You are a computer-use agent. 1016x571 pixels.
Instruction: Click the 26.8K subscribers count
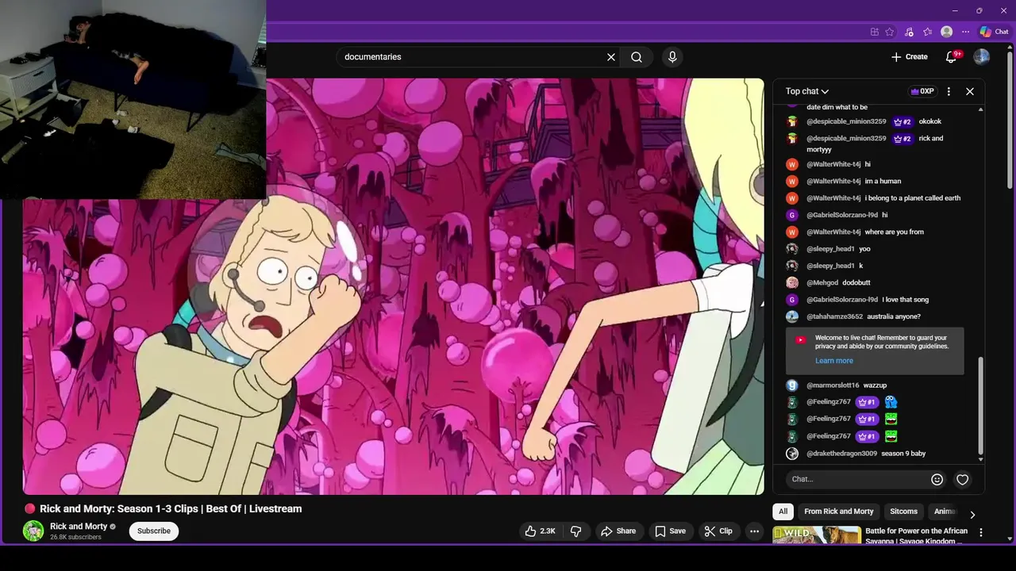point(75,538)
